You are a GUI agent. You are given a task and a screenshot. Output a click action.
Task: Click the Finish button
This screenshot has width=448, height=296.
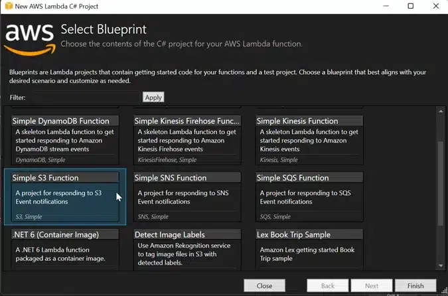(415, 286)
